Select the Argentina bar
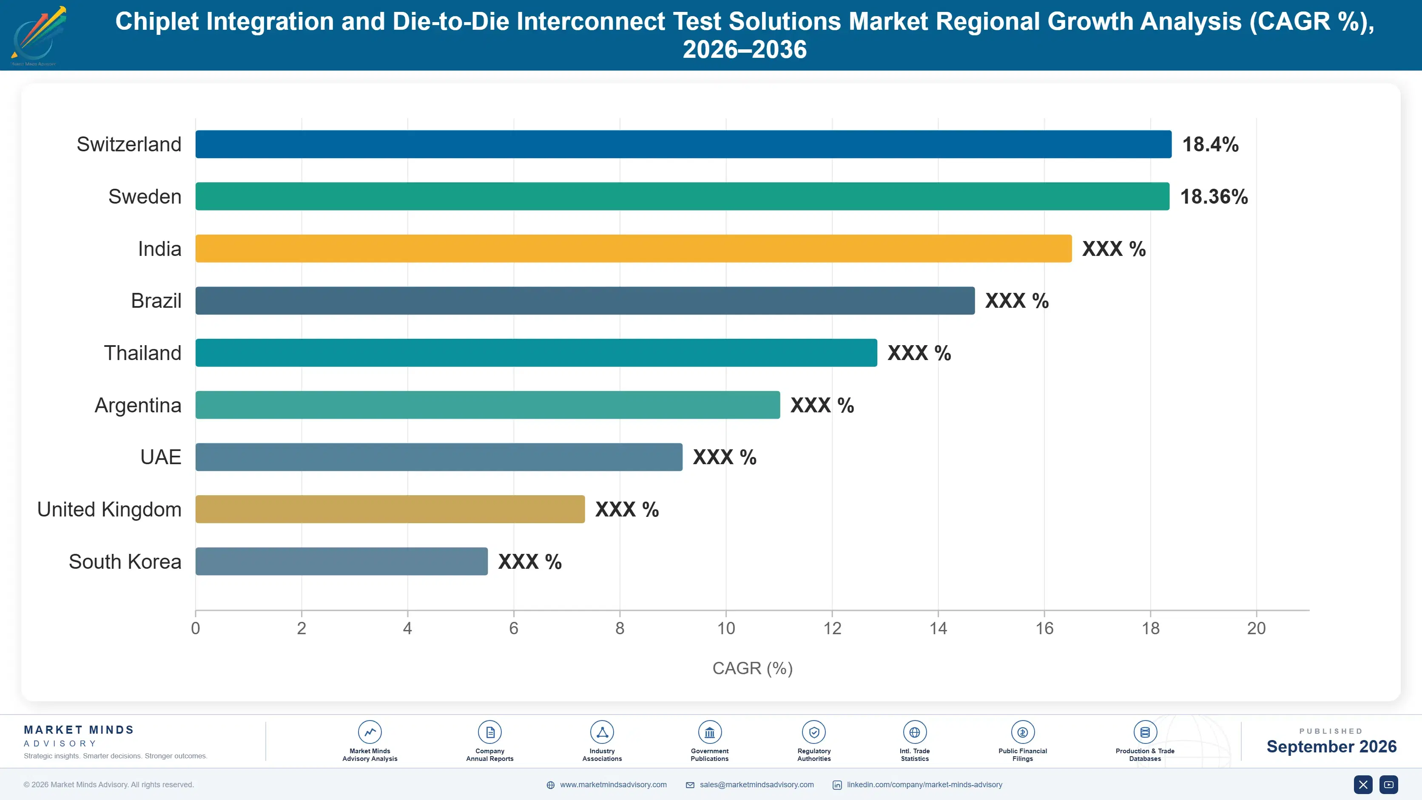1422x800 pixels. [487, 405]
